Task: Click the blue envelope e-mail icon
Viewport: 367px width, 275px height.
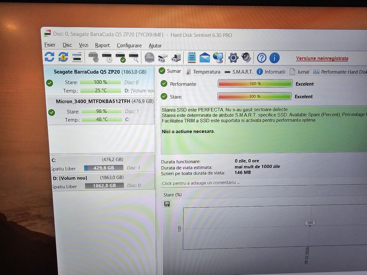Action: (205, 57)
